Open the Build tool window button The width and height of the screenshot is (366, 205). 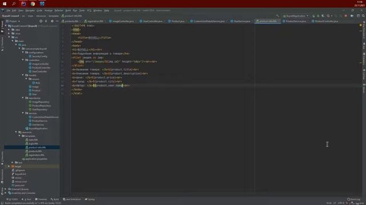(55, 199)
